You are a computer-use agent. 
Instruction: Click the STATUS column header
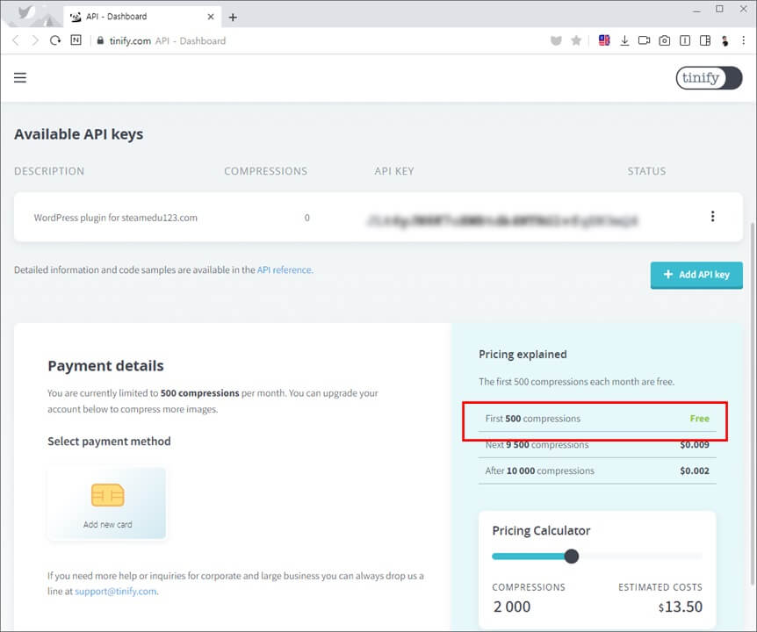[646, 171]
